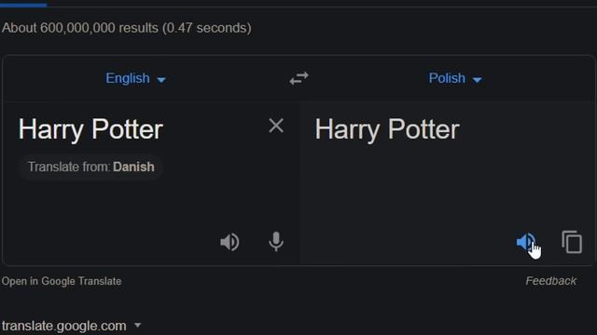Click the bold Danish language word
This screenshot has width=597, height=335.
point(133,167)
